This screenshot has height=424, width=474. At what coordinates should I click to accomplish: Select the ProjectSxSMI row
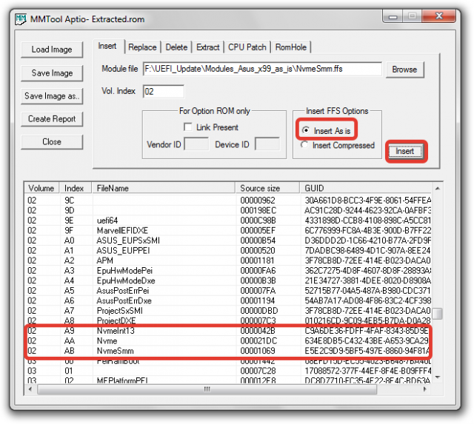(228, 311)
